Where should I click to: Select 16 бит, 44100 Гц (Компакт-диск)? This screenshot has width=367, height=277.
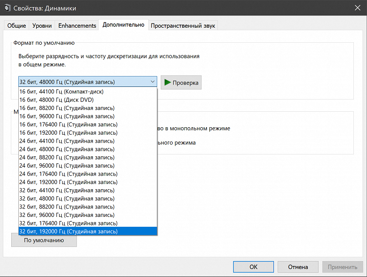coord(61,92)
